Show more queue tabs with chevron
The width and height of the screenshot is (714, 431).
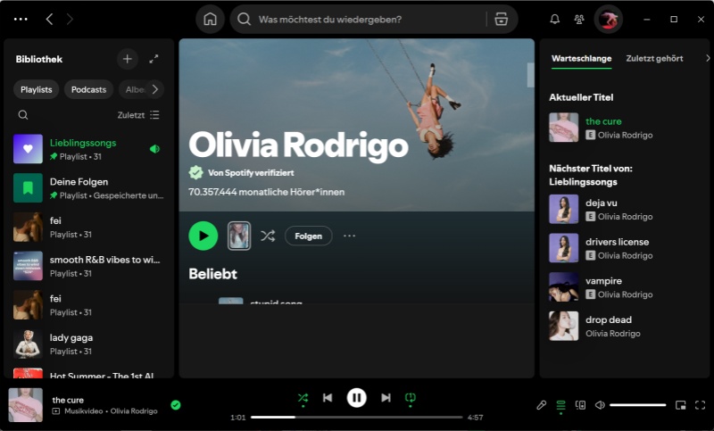(x=707, y=58)
